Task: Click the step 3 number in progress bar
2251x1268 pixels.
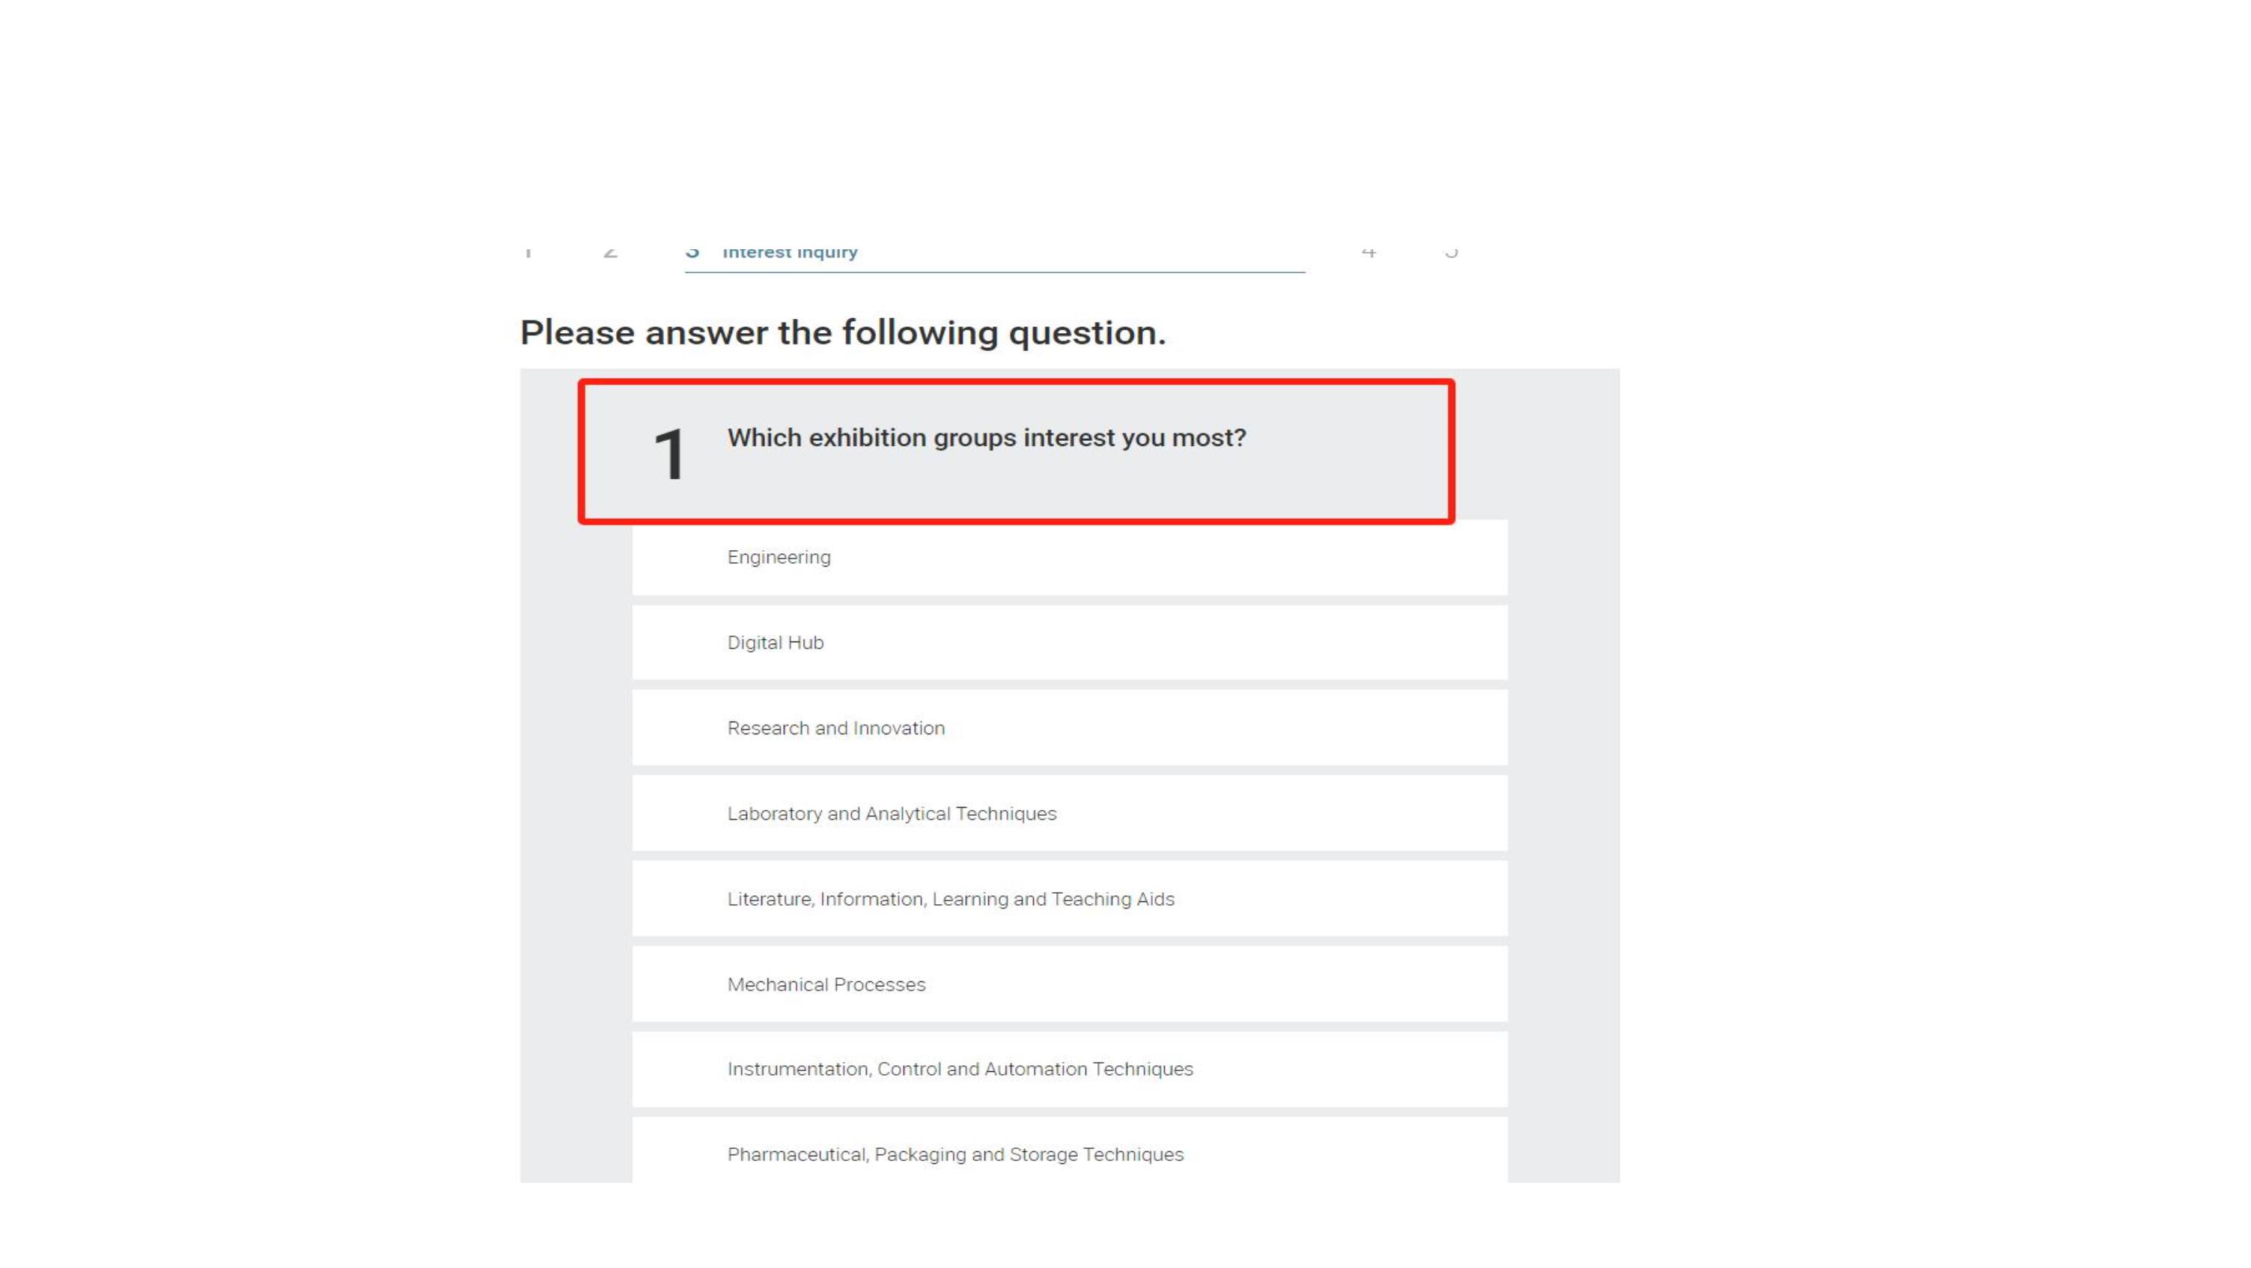Action: 692,252
